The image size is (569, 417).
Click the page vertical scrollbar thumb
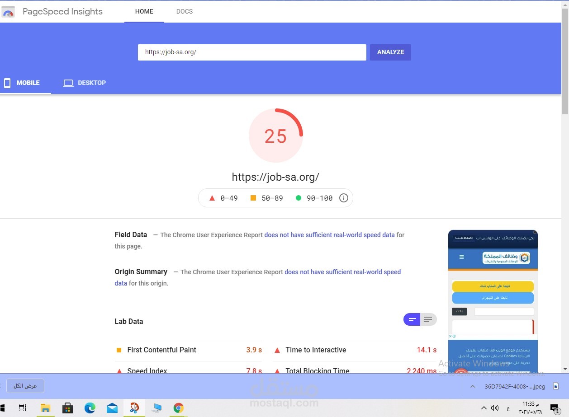tap(565, 61)
